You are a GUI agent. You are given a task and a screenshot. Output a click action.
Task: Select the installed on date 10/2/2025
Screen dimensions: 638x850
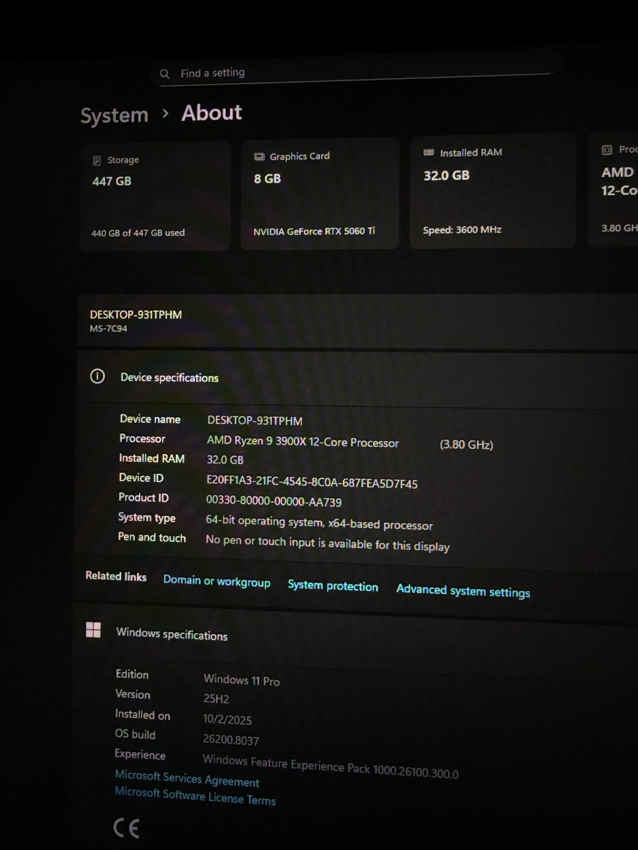(227, 719)
